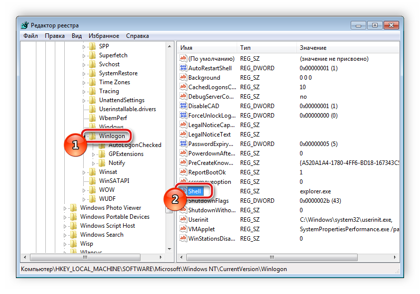The width and height of the screenshot is (420, 294).
Task: Open the Вид menu
Action: [x=77, y=36]
